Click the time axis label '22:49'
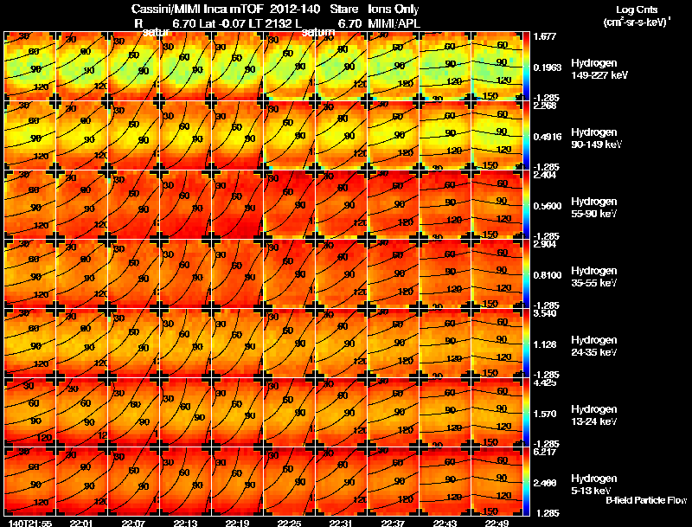The image size is (692, 527). (497, 523)
